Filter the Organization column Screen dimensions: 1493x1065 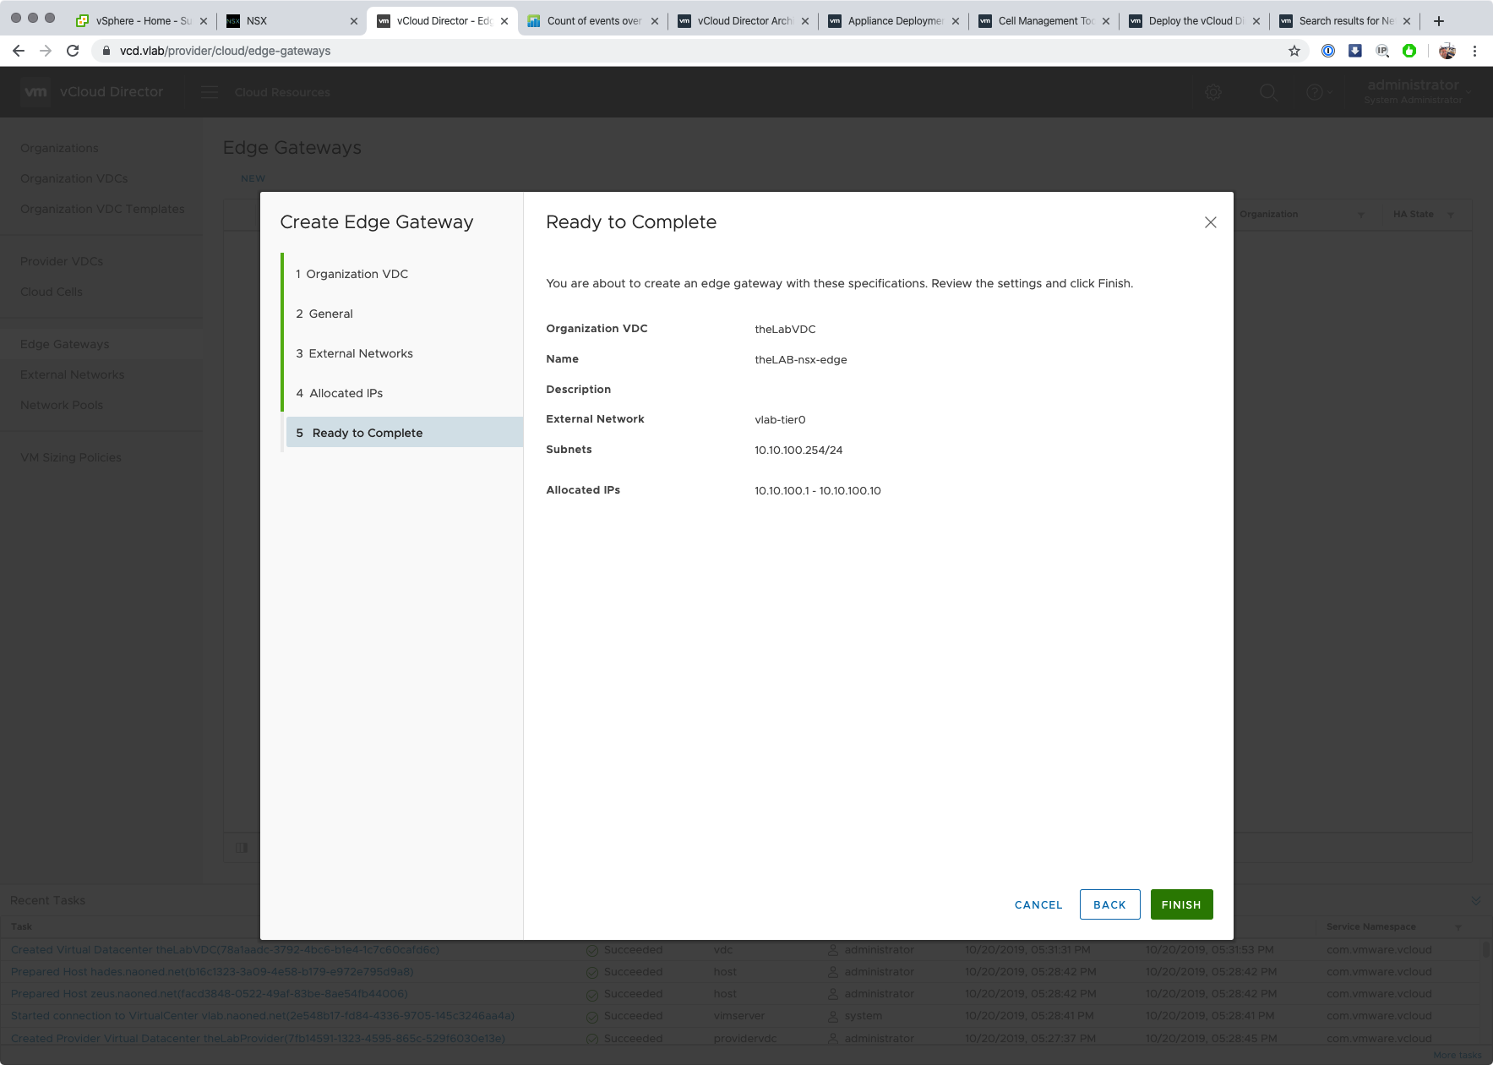pyautogui.click(x=1361, y=215)
